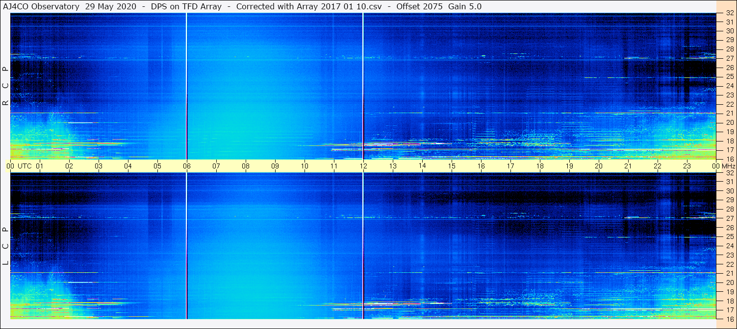
Task: Click the 06 hour tick on time axis
Action: coord(187,166)
